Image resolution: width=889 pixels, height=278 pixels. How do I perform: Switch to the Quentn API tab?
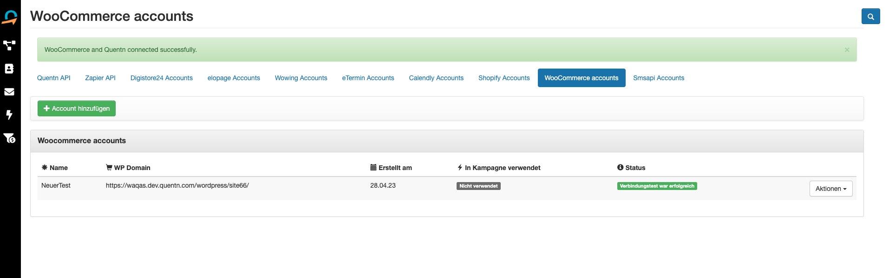point(54,78)
